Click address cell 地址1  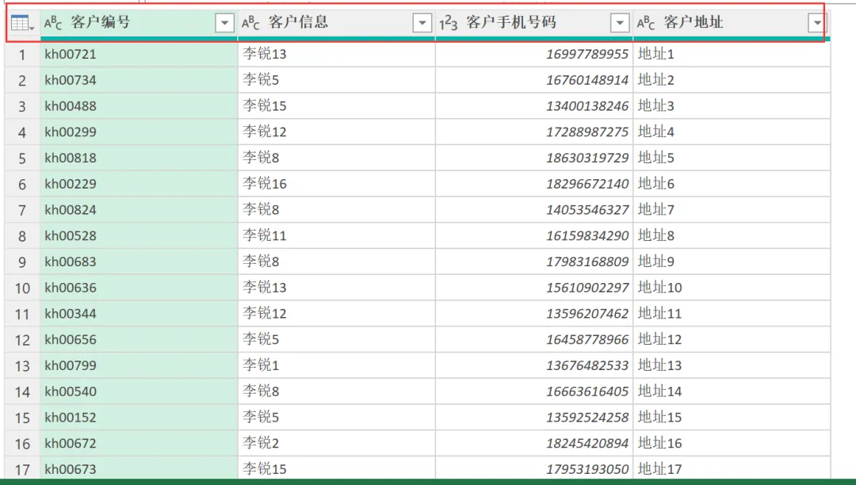pos(732,54)
